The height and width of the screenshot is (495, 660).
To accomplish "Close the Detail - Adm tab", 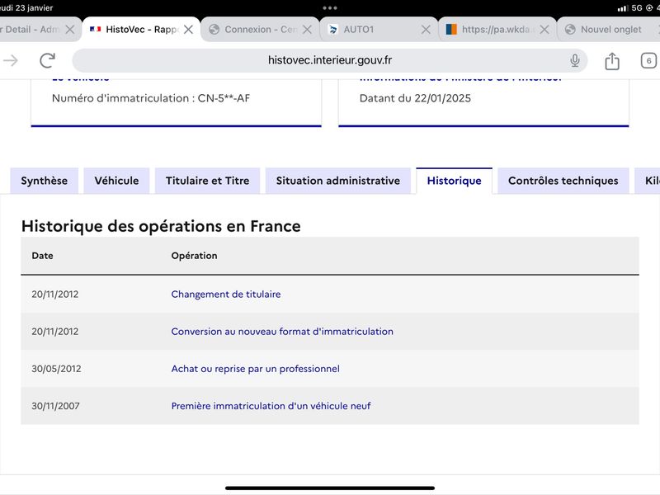I will 70,30.
